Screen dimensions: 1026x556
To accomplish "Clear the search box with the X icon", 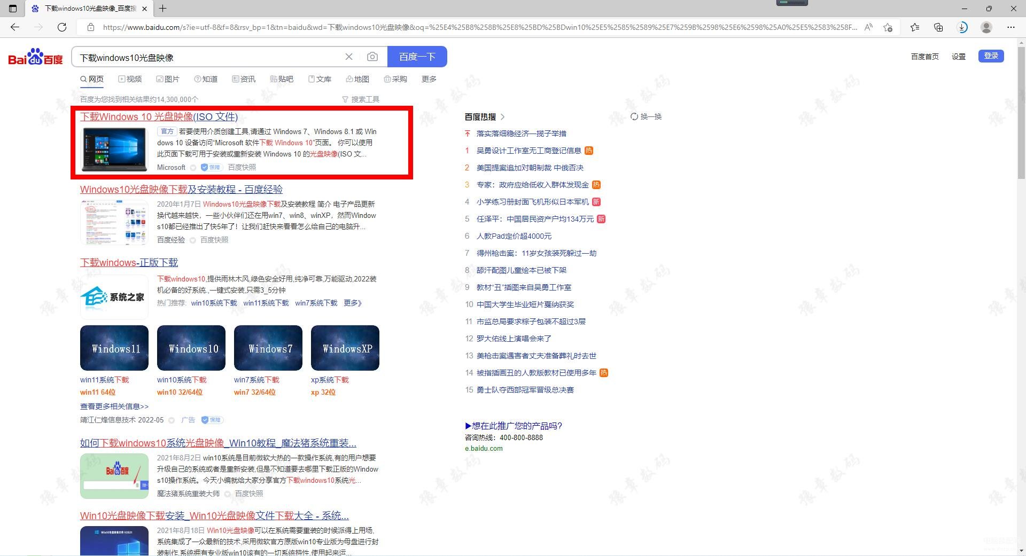I will point(349,57).
